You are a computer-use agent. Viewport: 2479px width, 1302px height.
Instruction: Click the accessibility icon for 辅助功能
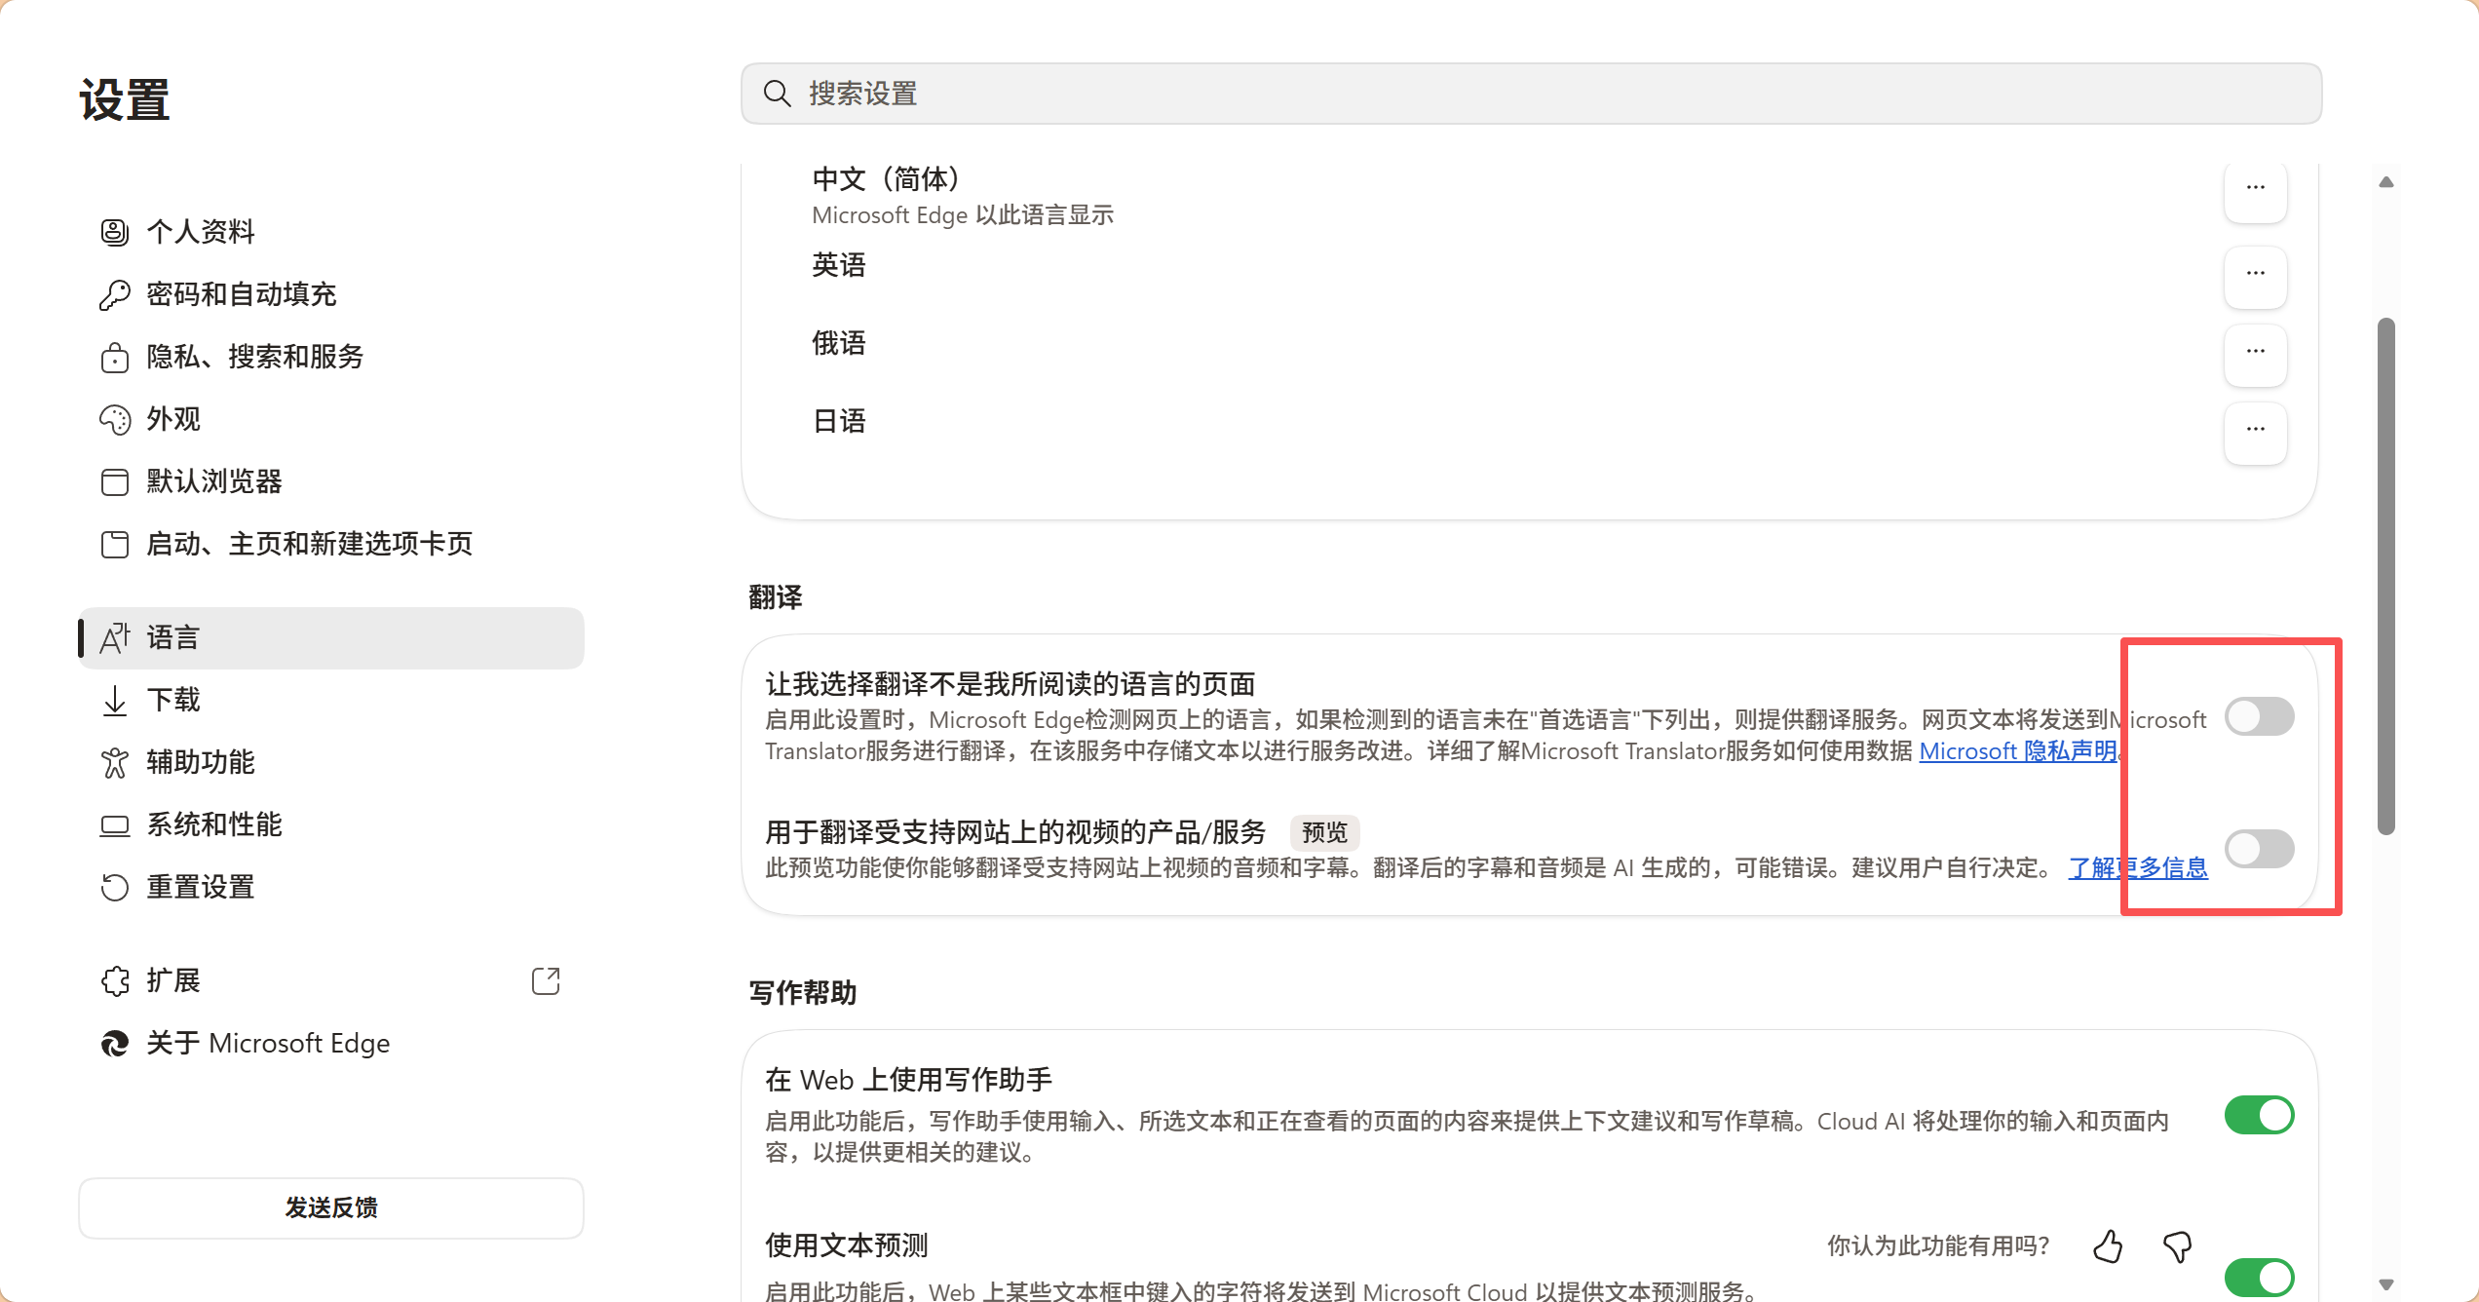tap(115, 762)
